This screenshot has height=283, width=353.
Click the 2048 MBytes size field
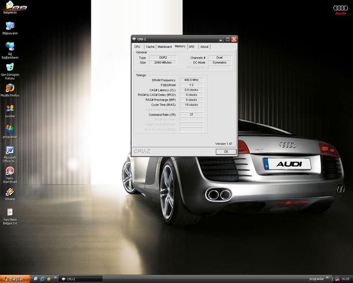tap(163, 62)
